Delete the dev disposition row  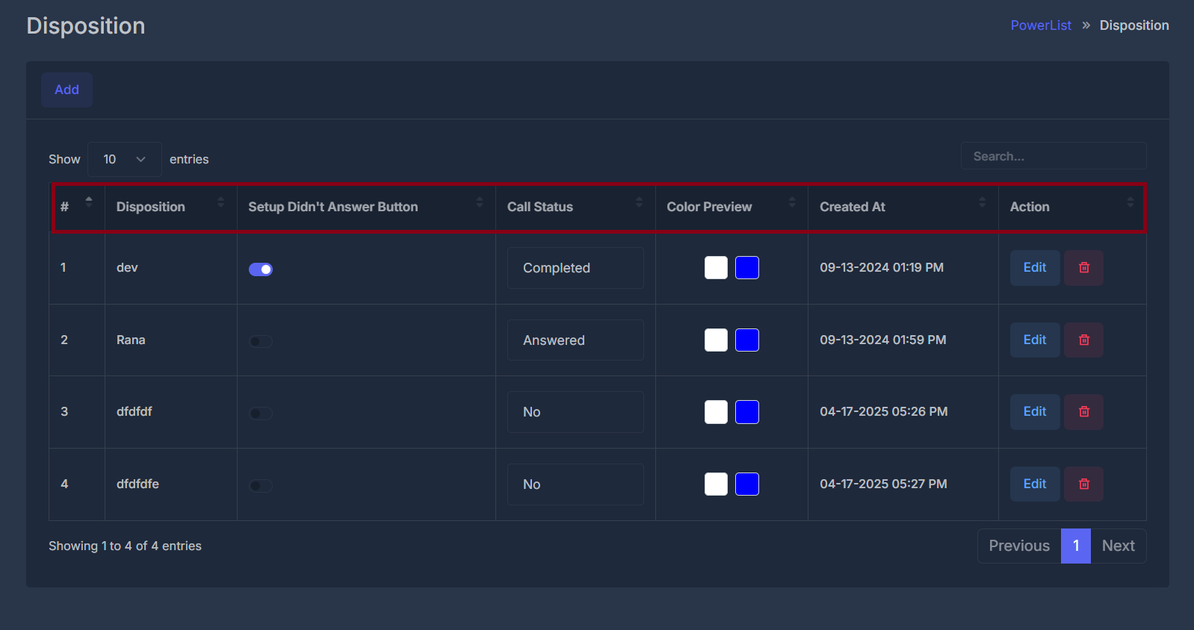point(1083,268)
